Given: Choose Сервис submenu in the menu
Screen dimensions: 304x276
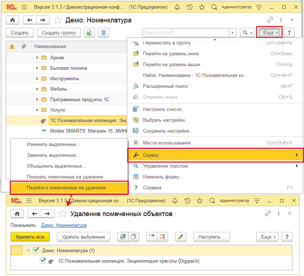Looking at the screenshot, I should (x=215, y=155).
